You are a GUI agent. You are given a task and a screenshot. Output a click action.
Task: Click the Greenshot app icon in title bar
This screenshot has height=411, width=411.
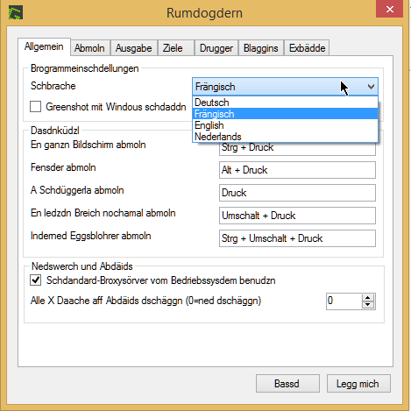tap(16, 13)
